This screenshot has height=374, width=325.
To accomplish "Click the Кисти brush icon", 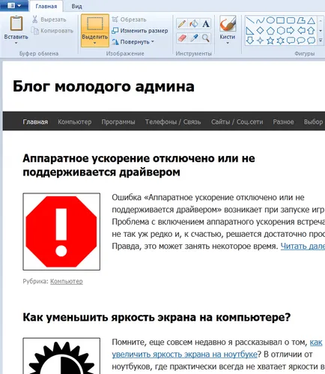I will point(228,24).
